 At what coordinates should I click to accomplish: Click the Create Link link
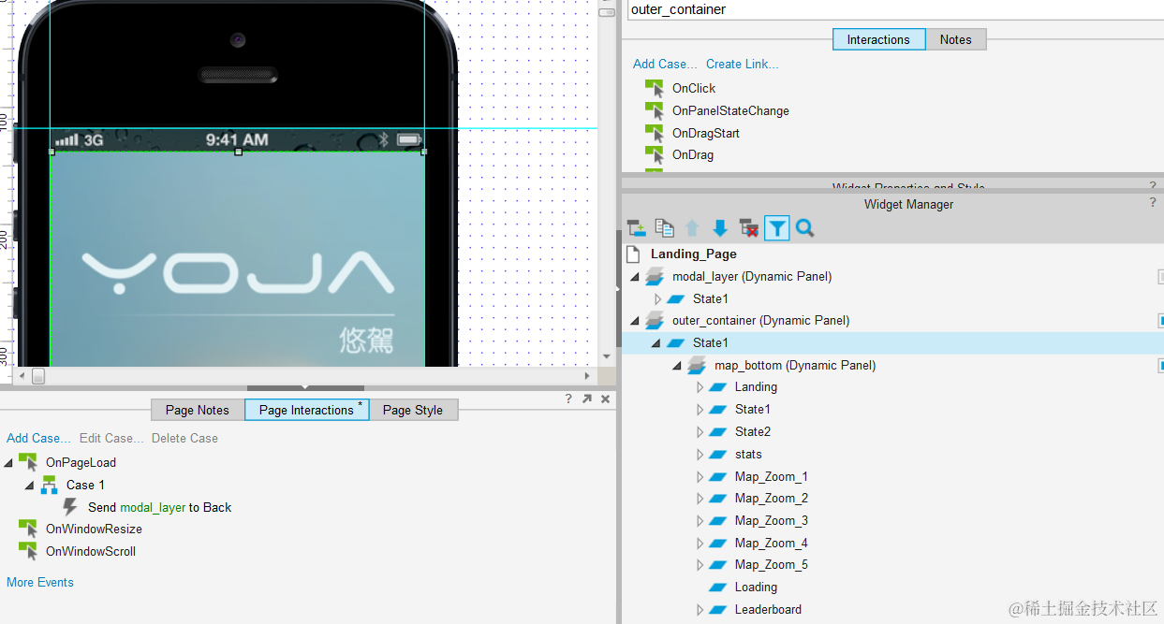coord(743,65)
